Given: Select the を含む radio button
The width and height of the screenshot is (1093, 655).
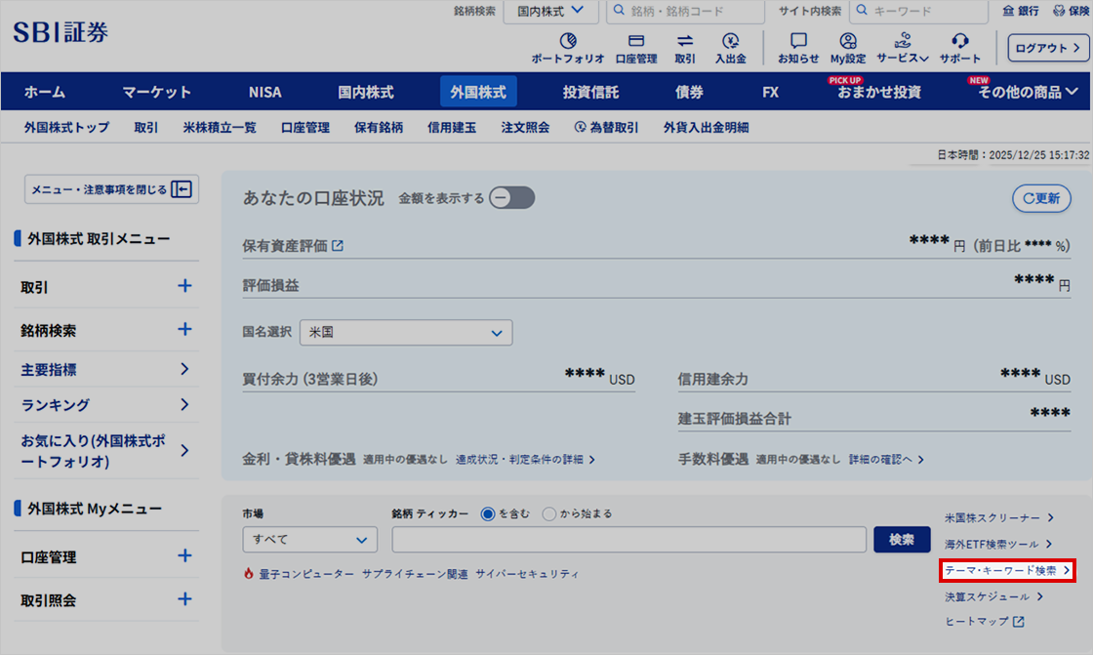Looking at the screenshot, I should (488, 513).
